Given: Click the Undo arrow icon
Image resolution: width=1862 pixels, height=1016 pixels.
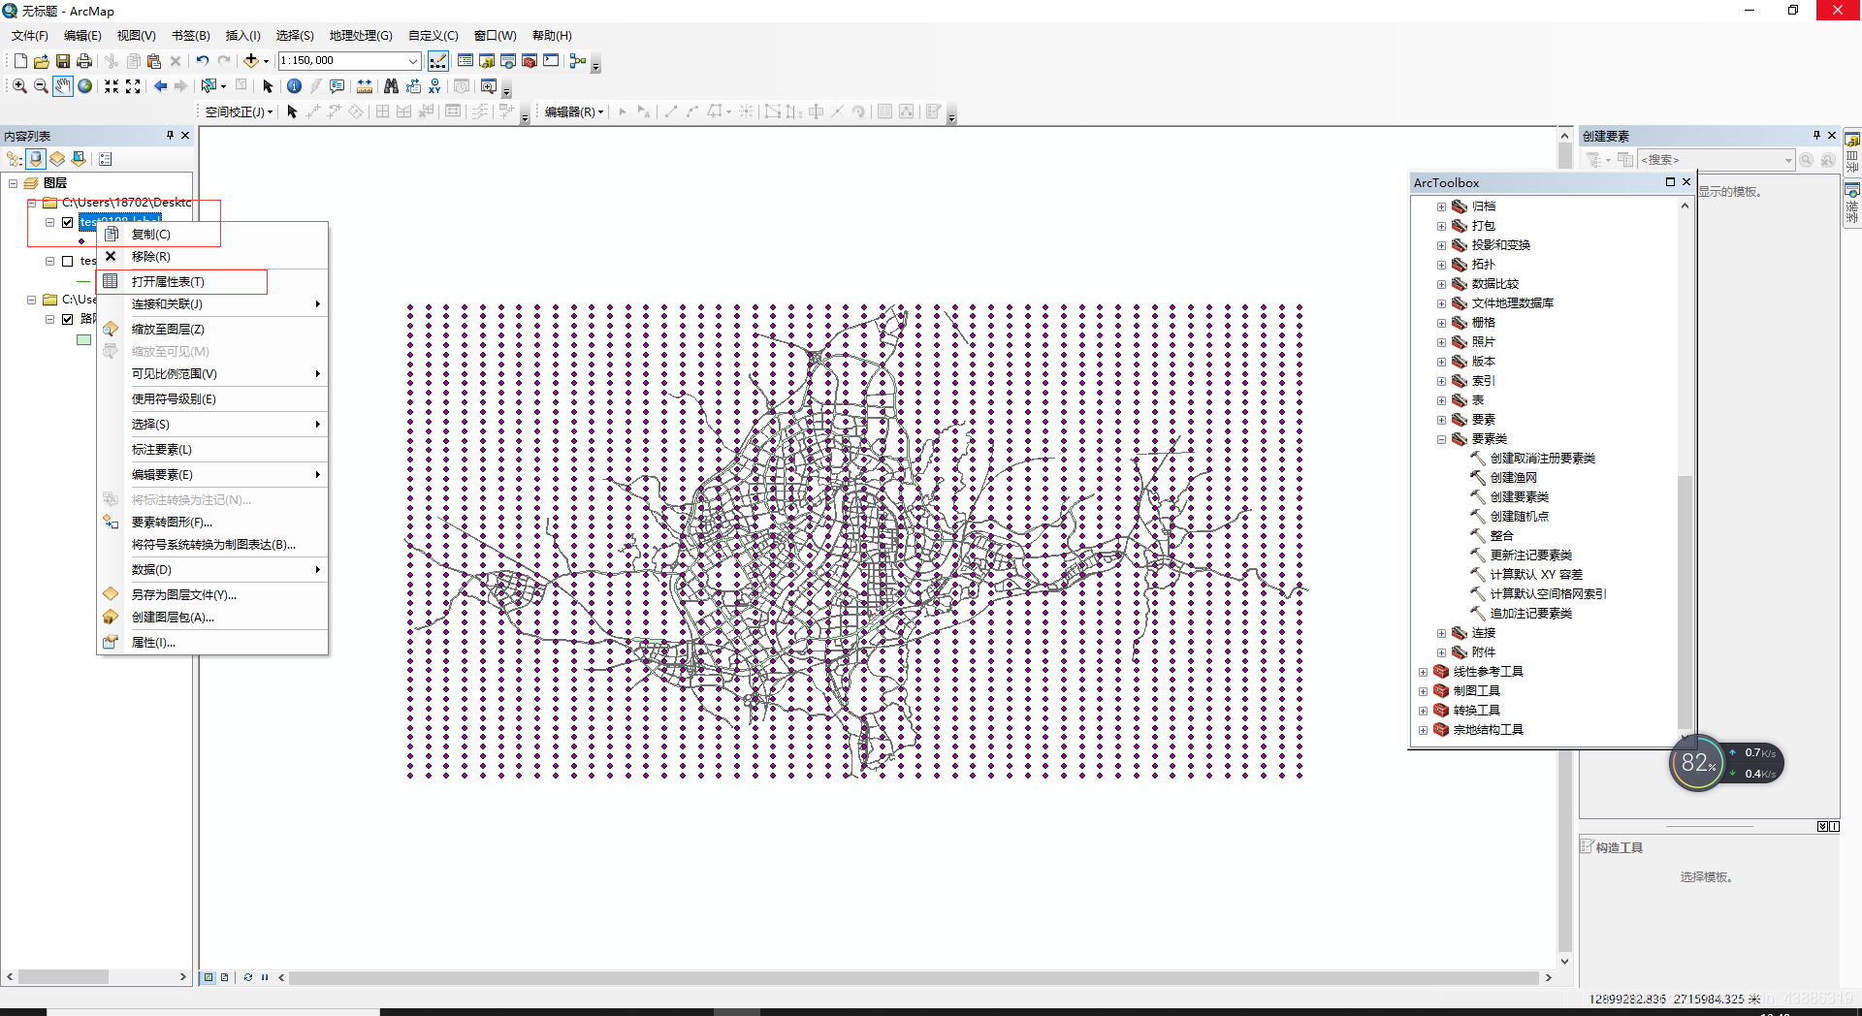Looking at the screenshot, I should point(203,61).
